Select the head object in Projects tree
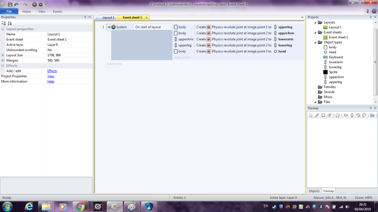Screen dimensions: 378x212 pyautogui.click(x=332, y=52)
